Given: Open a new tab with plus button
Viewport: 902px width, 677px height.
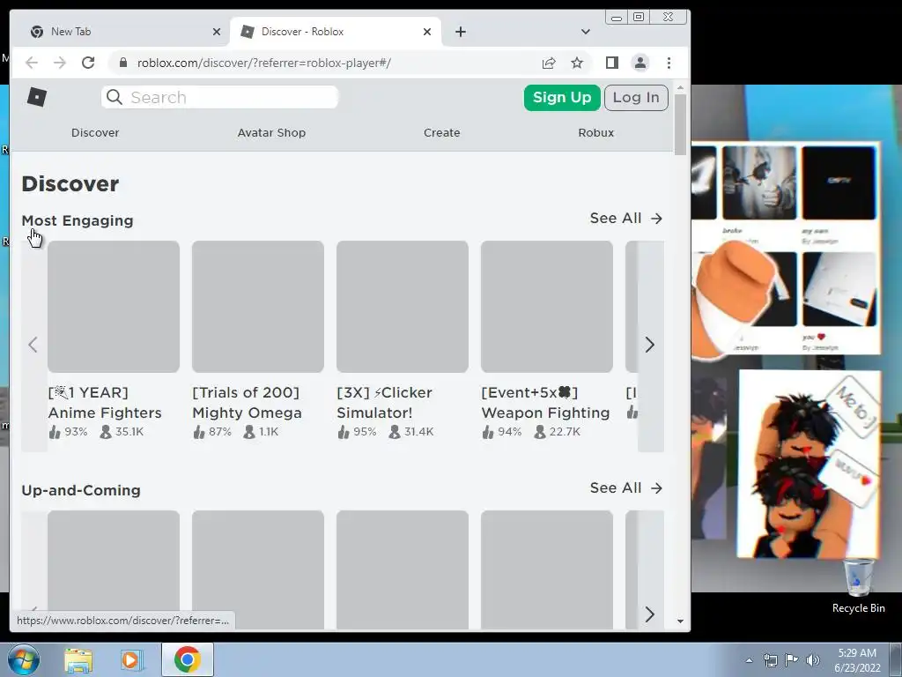Looking at the screenshot, I should click(x=460, y=32).
